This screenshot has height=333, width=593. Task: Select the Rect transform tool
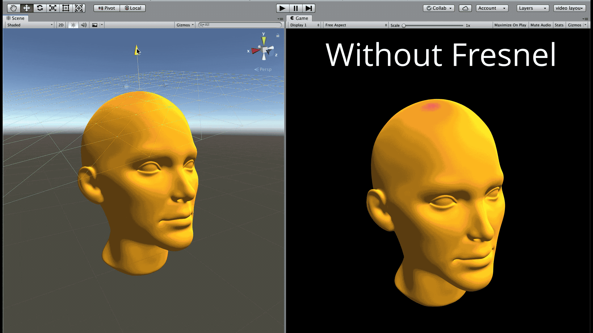(x=66, y=8)
